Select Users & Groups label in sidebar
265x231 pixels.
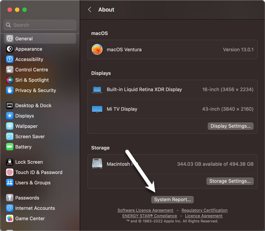[x=33, y=183]
